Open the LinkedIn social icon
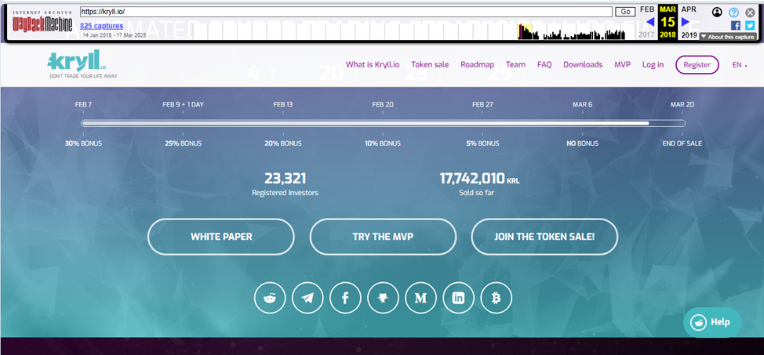The width and height of the screenshot is (764, 355). tap(459, 298)
